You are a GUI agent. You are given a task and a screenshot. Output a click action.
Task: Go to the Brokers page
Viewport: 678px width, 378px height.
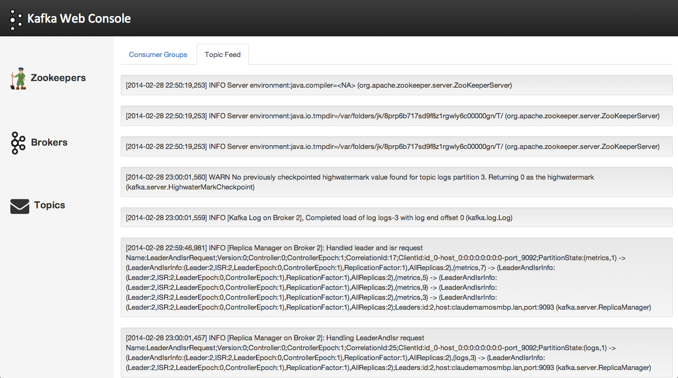[49, 142]
